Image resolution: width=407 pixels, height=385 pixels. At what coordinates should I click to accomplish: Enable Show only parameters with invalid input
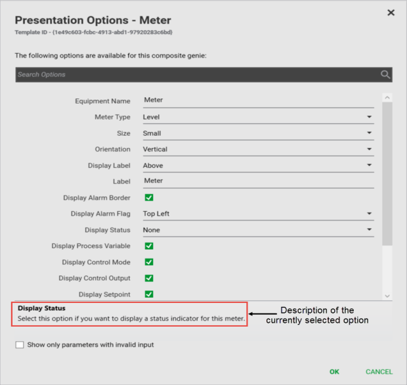point(20,344)
